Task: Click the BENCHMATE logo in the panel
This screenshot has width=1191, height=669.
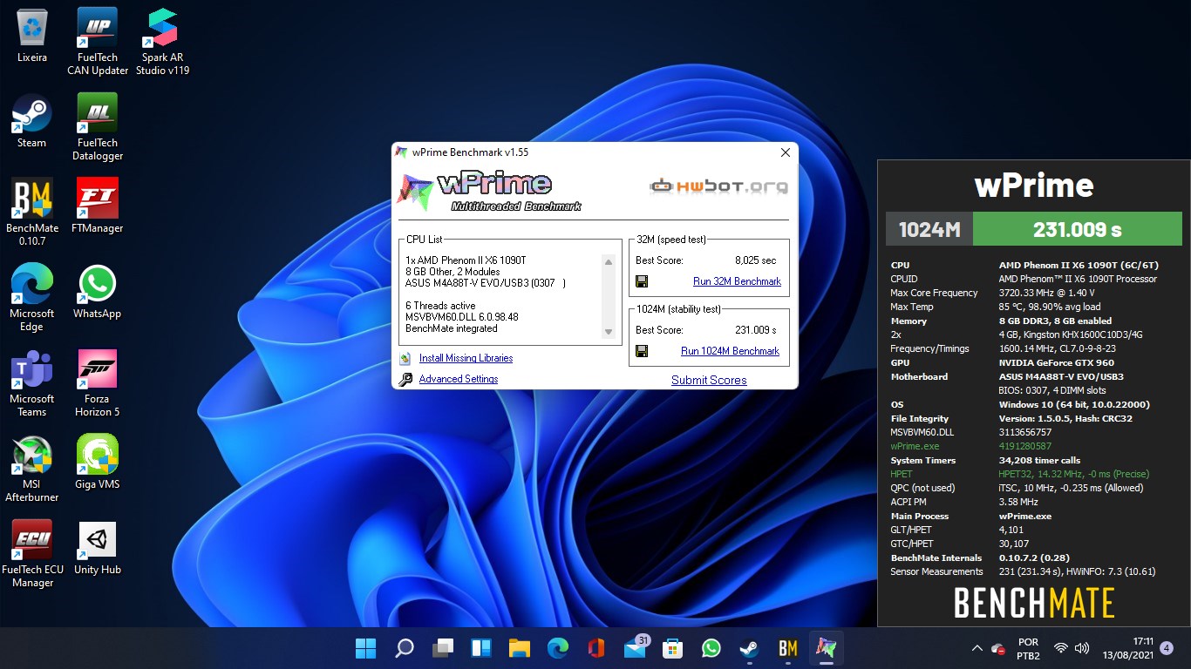Action: click(x=1034, y=603)
